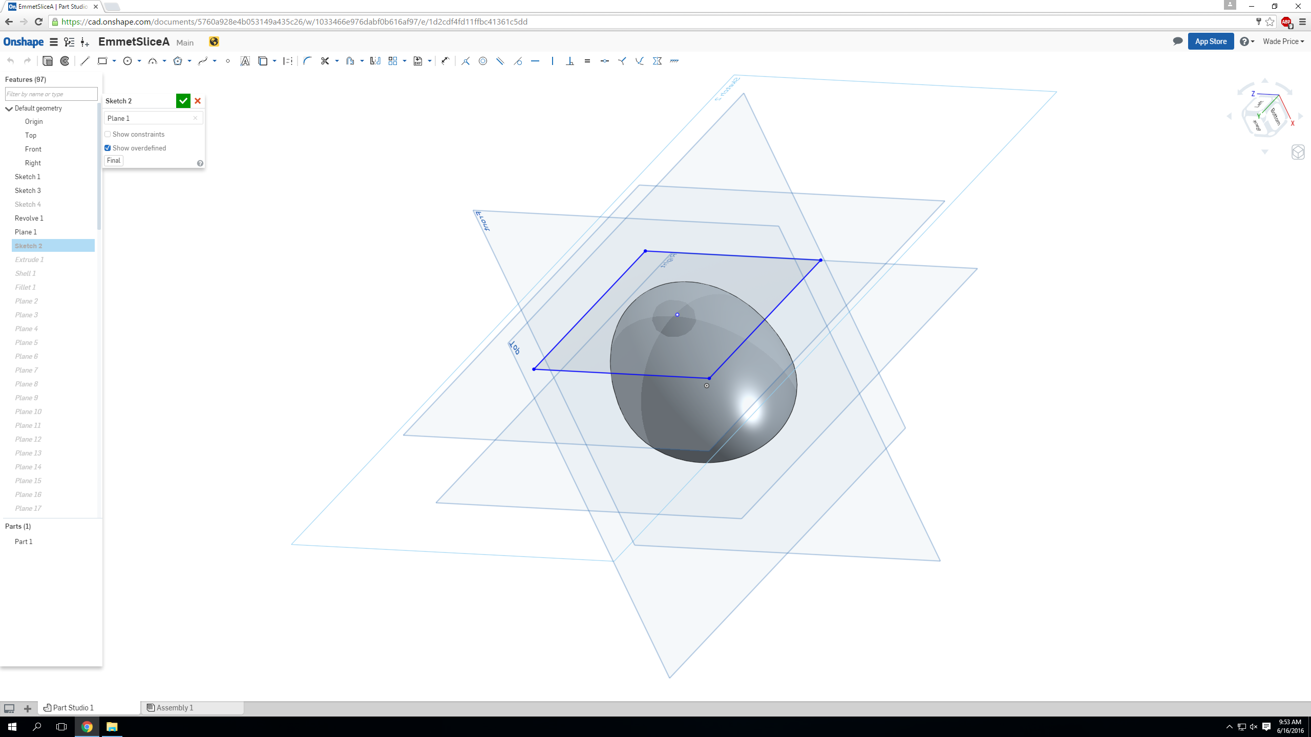Select the Offset tool

tap(350, 61)
